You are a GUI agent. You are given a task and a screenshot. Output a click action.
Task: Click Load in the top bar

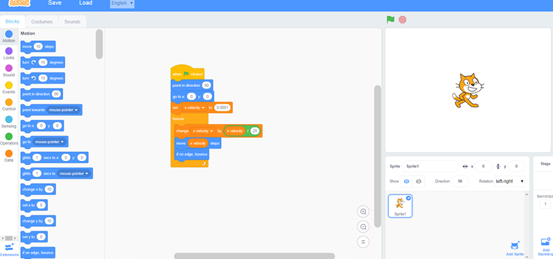[x=86, y=3]
